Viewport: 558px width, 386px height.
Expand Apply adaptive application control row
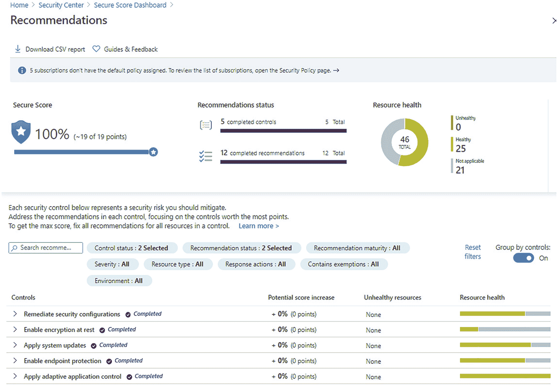[15, 376]
